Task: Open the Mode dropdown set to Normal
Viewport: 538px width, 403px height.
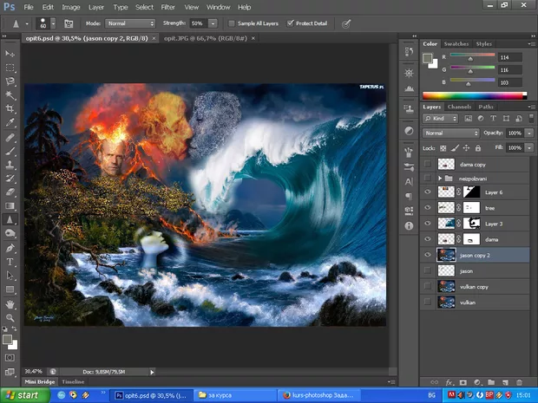Action: pyautogui.click(x=132, y=23)
